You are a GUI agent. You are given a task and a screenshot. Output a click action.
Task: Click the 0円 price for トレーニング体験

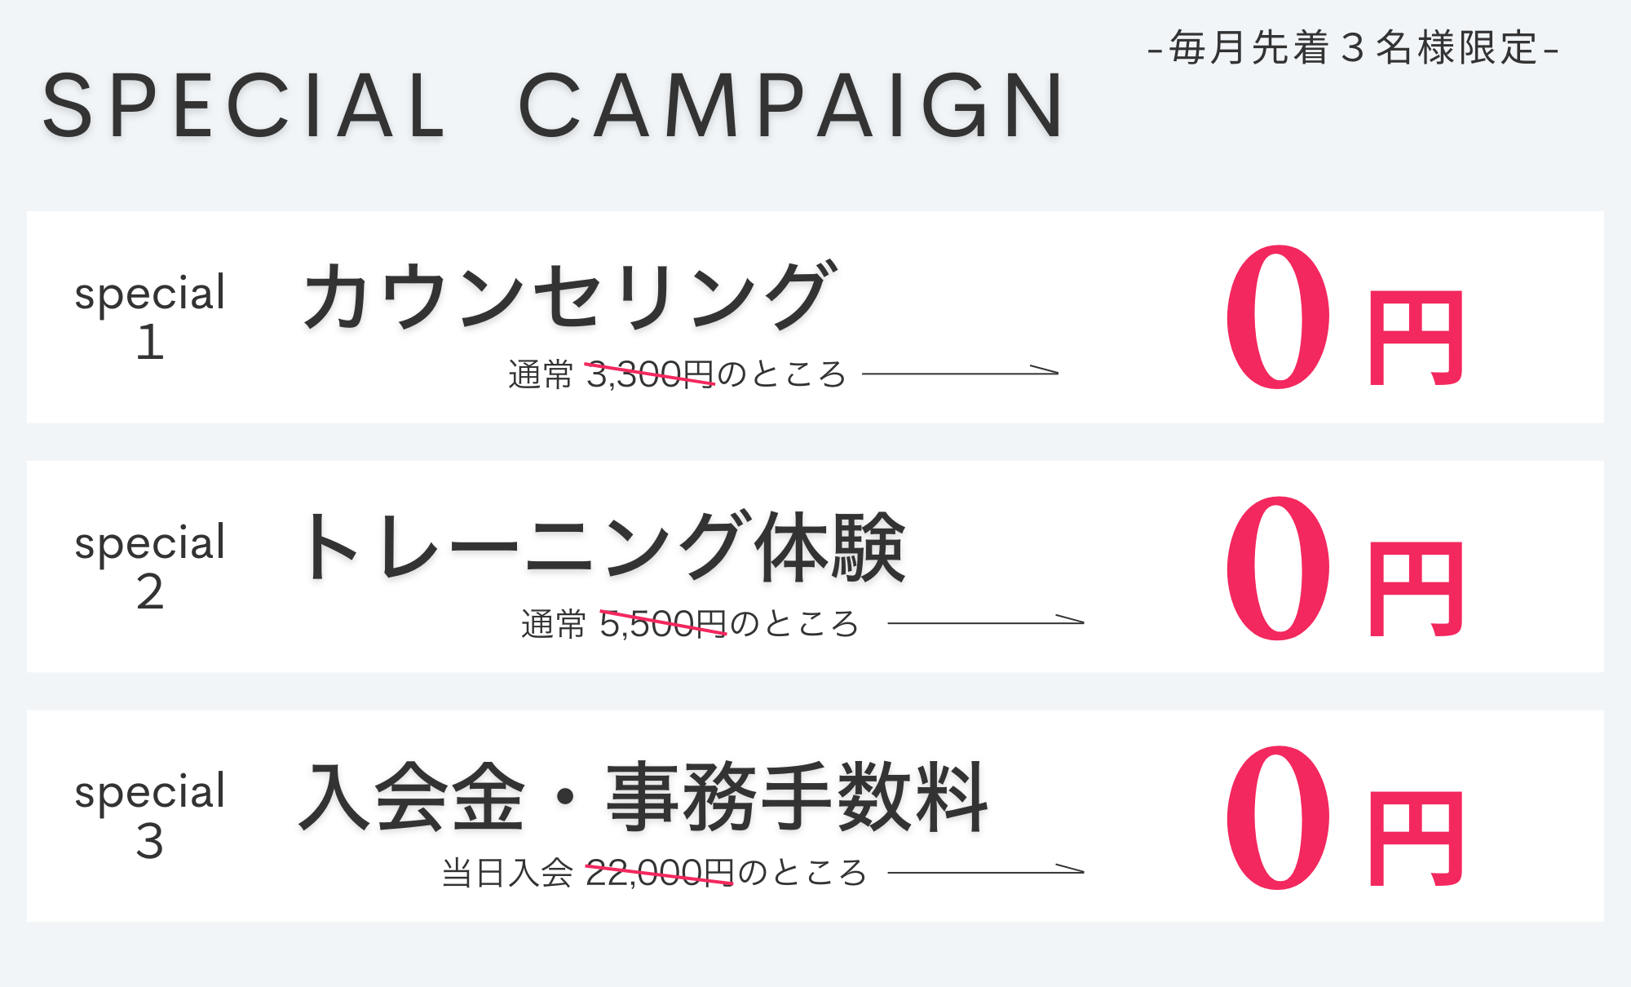tap(1346, 569)
